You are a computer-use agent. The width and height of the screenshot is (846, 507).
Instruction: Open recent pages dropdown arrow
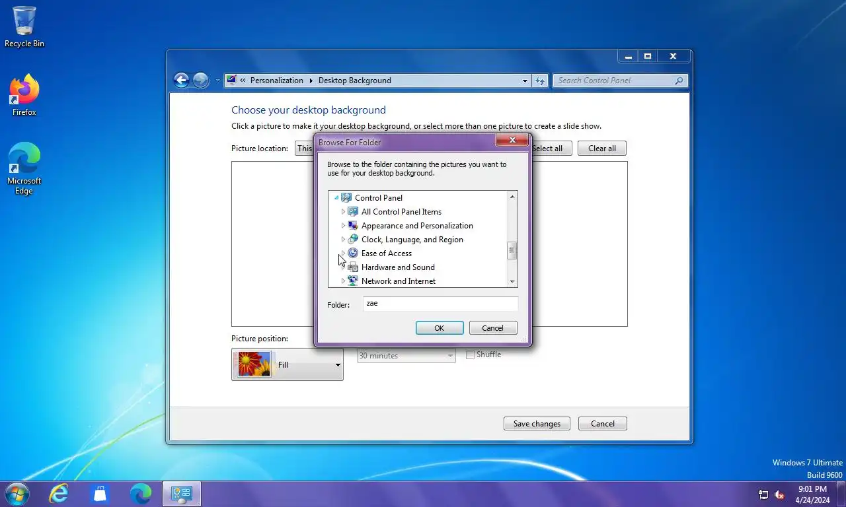tap(218, 81)
